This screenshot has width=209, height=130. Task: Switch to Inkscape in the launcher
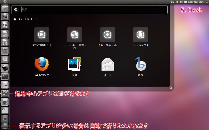pos(5,68)
